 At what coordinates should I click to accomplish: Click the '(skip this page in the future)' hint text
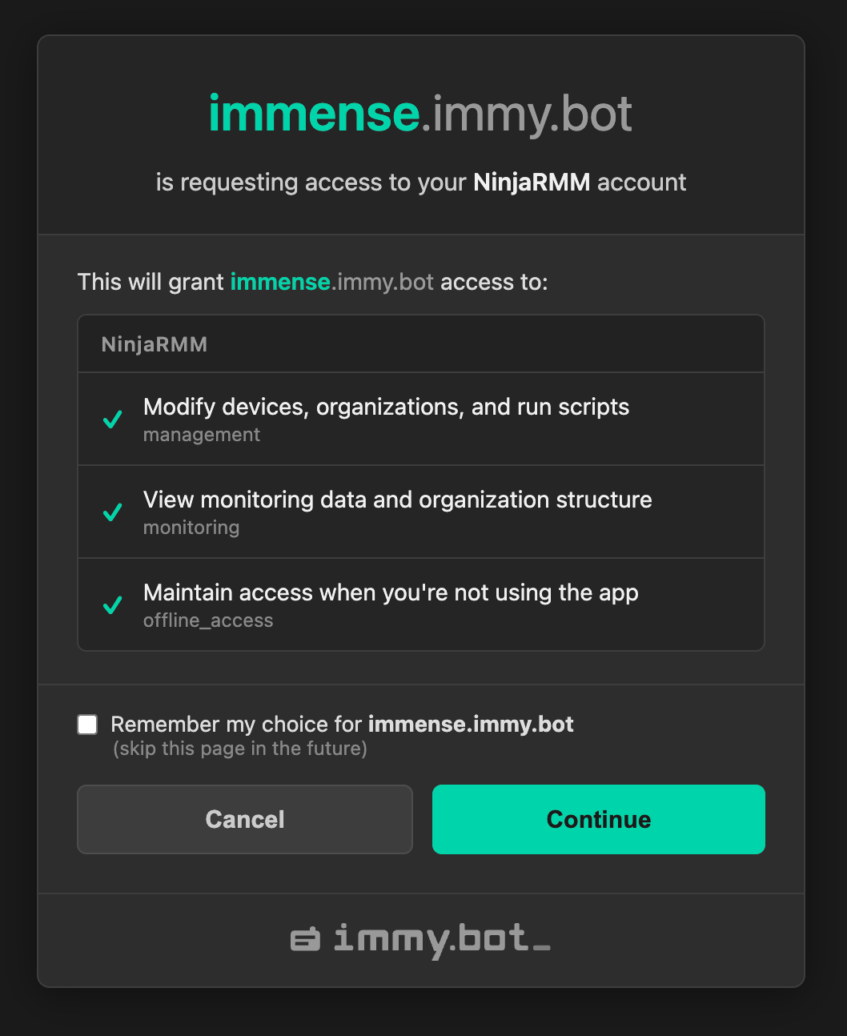click(240, 749)
